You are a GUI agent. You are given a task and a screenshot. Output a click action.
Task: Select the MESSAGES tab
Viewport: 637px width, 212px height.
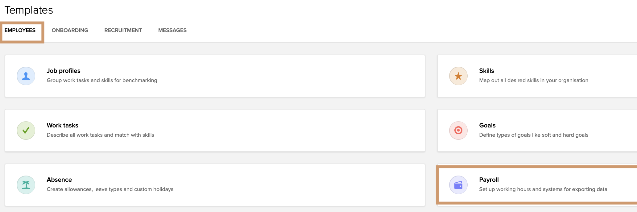coord(172,30)
